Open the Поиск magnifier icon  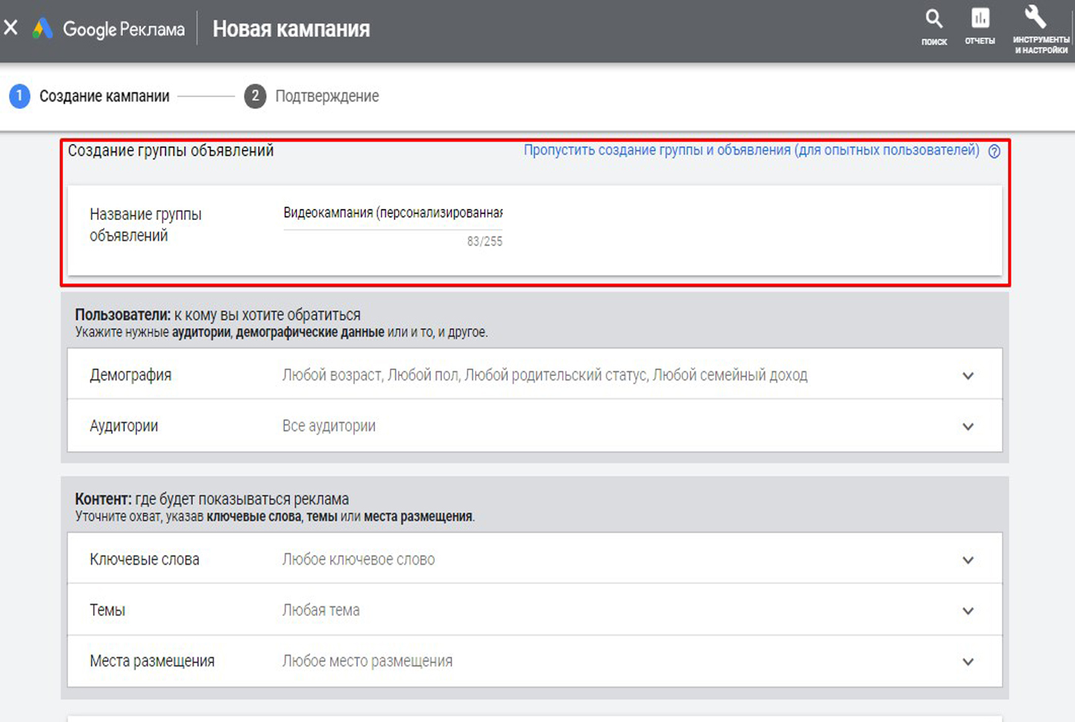933,20
